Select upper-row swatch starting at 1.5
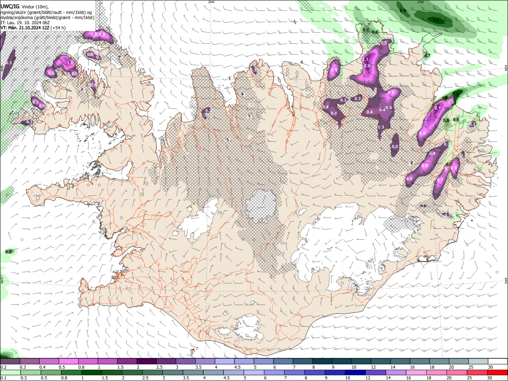This screenshot has height=381, width=508. click(127, 362)
